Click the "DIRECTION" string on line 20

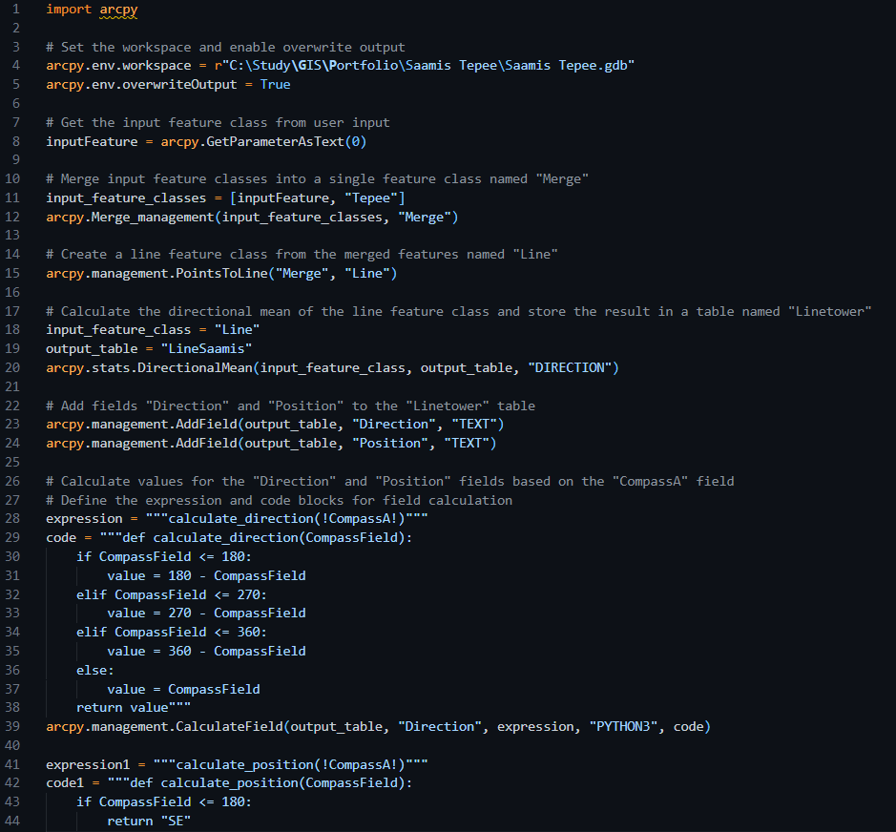(570, 367)
